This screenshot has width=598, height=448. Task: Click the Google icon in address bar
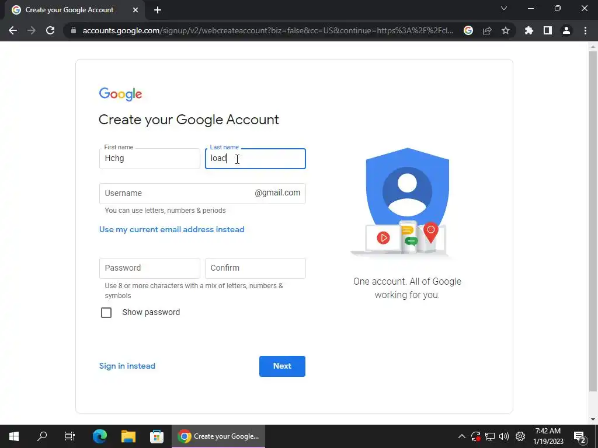[468, 30]
